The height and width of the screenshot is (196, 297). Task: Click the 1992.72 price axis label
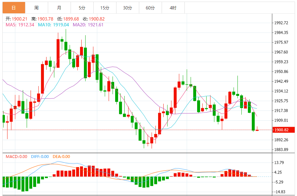[x=281, y=23]
